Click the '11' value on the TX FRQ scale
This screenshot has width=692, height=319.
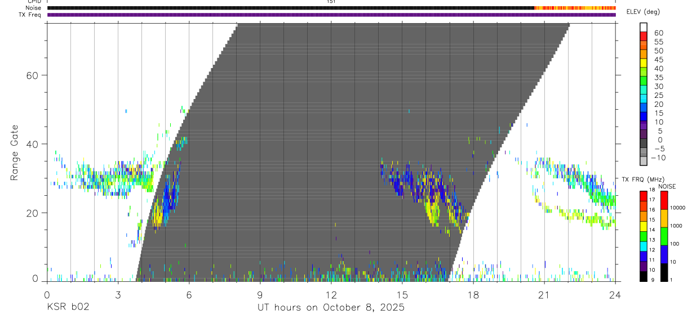point(653,260)
